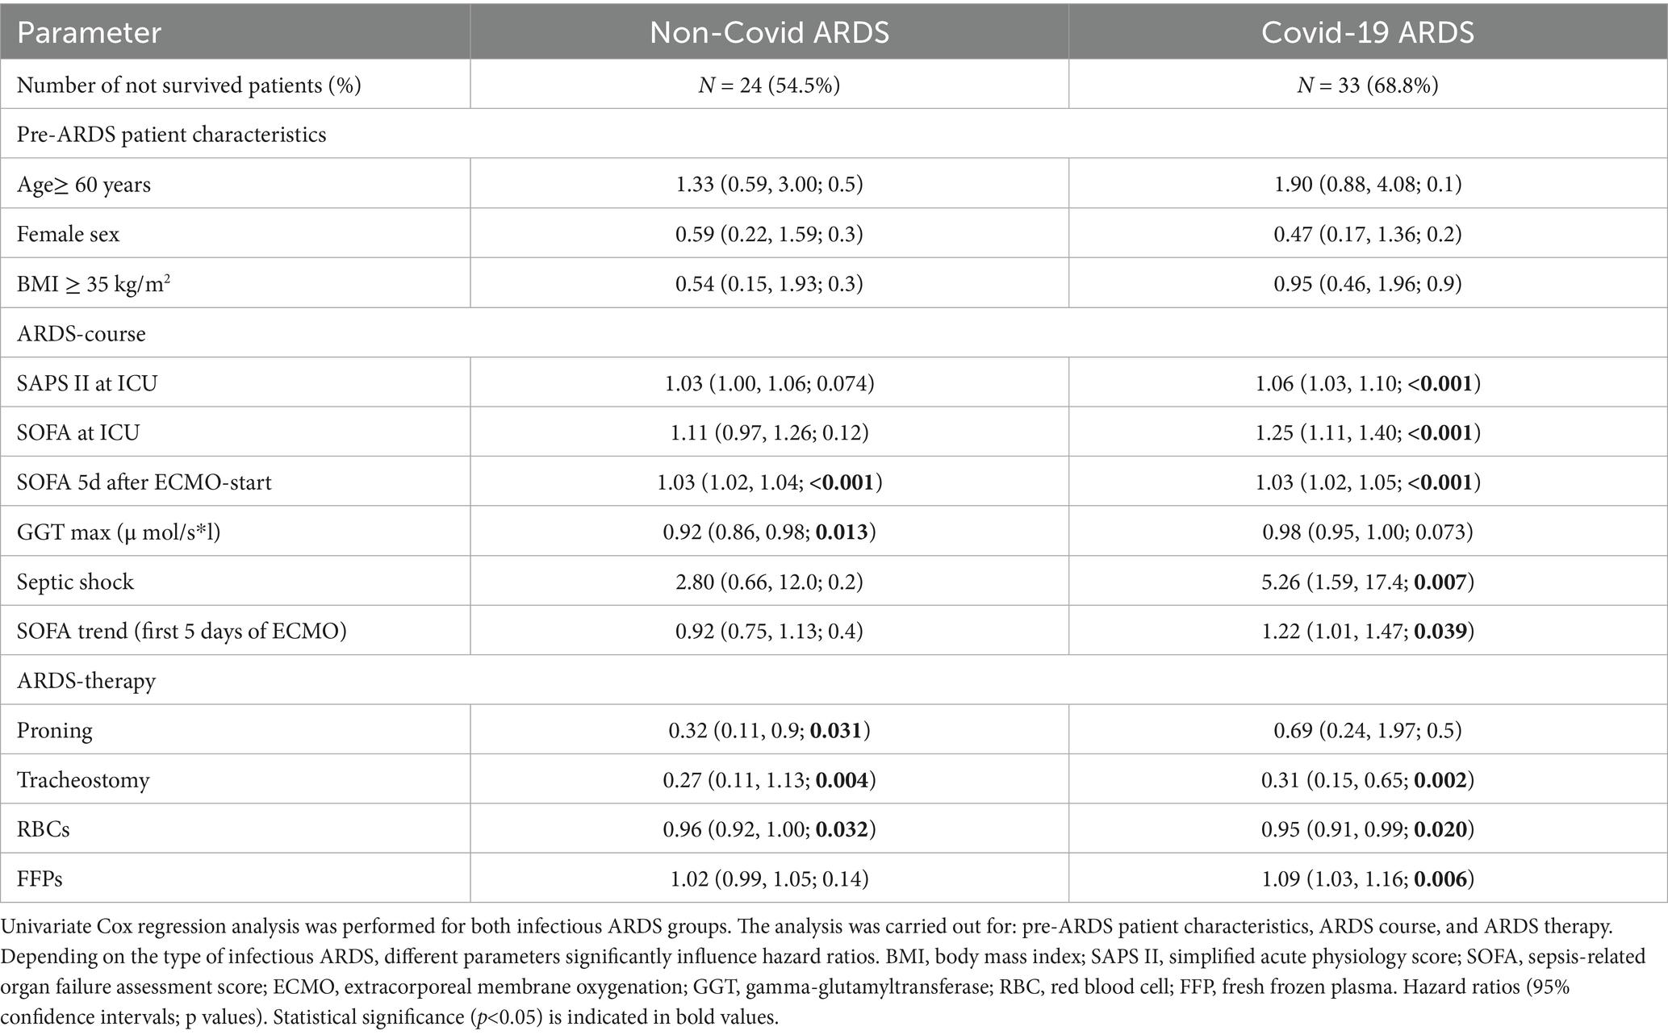Select the N = 24 (54.5%) cell
Viewport: 1668px width, 1035px height.
tap(769, 85)
